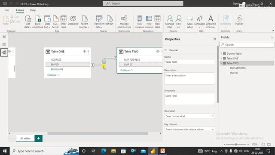The image size is (275, 155).
Task: Select the Home ribbon tab
Action: (x=20, y=10)
